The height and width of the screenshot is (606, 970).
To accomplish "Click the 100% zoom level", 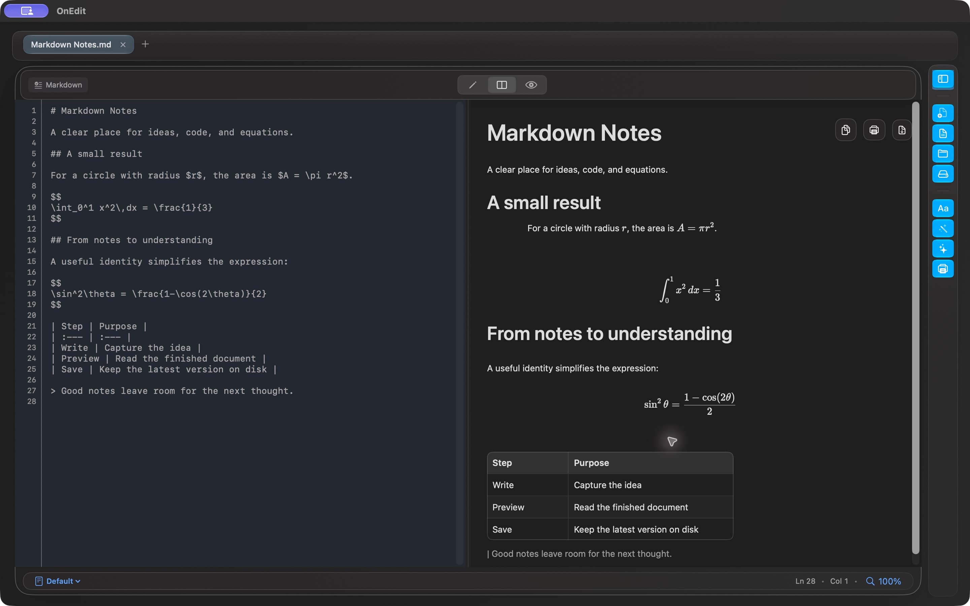I will pos(890,581).
